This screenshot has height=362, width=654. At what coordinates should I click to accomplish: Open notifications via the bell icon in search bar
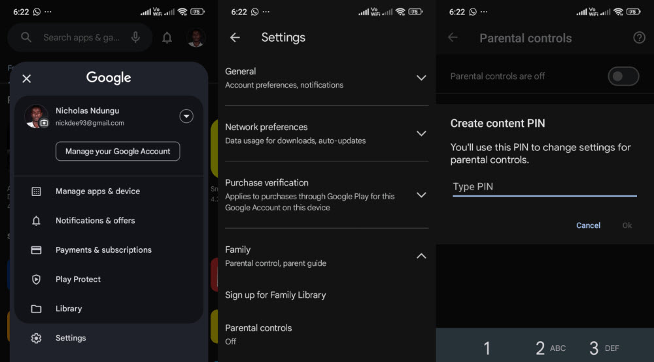pyautogui.click(x=167, y=38)
